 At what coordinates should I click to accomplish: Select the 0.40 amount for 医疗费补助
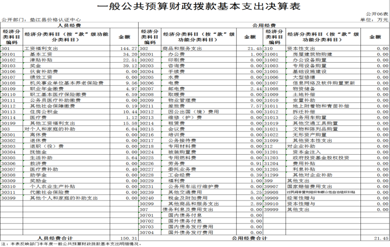pyautogui.click(x=132, y=169)
